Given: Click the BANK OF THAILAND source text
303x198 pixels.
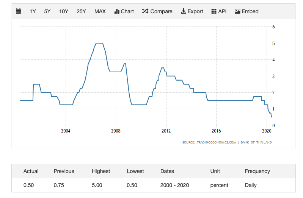Looking at the screenshot, I should coord(256,142).
